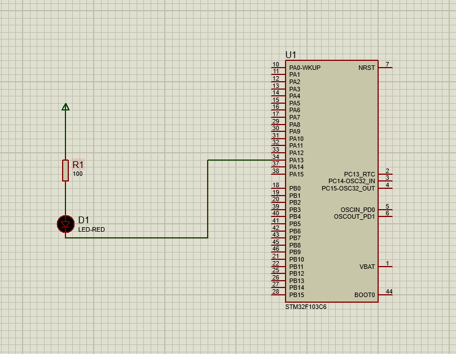Screen dimensions: 456x354
Task: Click the PB15 pin label
Action: click(297, 295)
